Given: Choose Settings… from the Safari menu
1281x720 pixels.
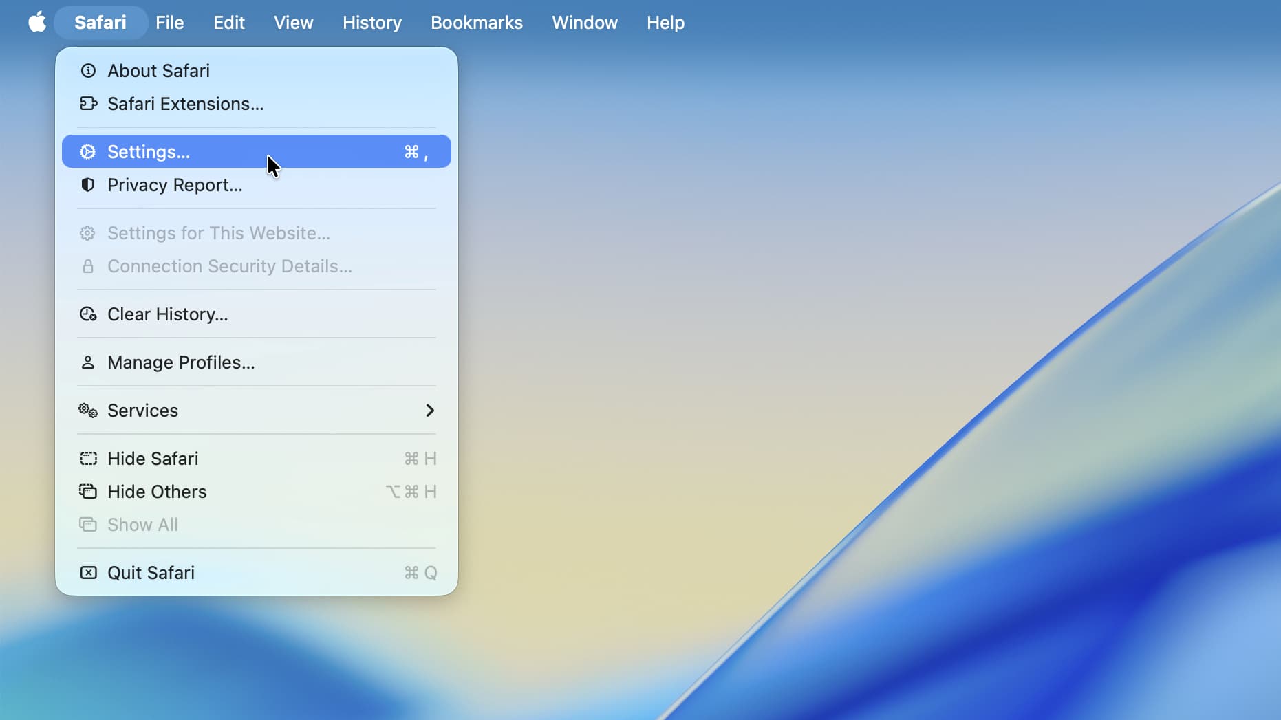Looking at the screenshot, I should click(x=257, y=151).
